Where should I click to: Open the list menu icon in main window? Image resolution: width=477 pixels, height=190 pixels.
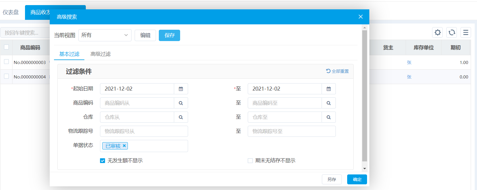(466, 33)
